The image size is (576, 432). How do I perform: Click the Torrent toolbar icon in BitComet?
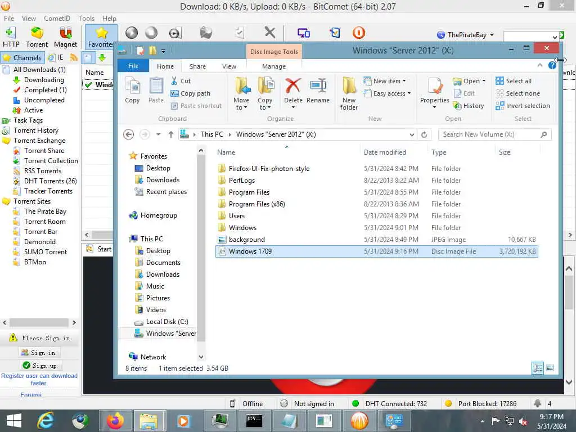pyautogui.click(x=37, y=37)
